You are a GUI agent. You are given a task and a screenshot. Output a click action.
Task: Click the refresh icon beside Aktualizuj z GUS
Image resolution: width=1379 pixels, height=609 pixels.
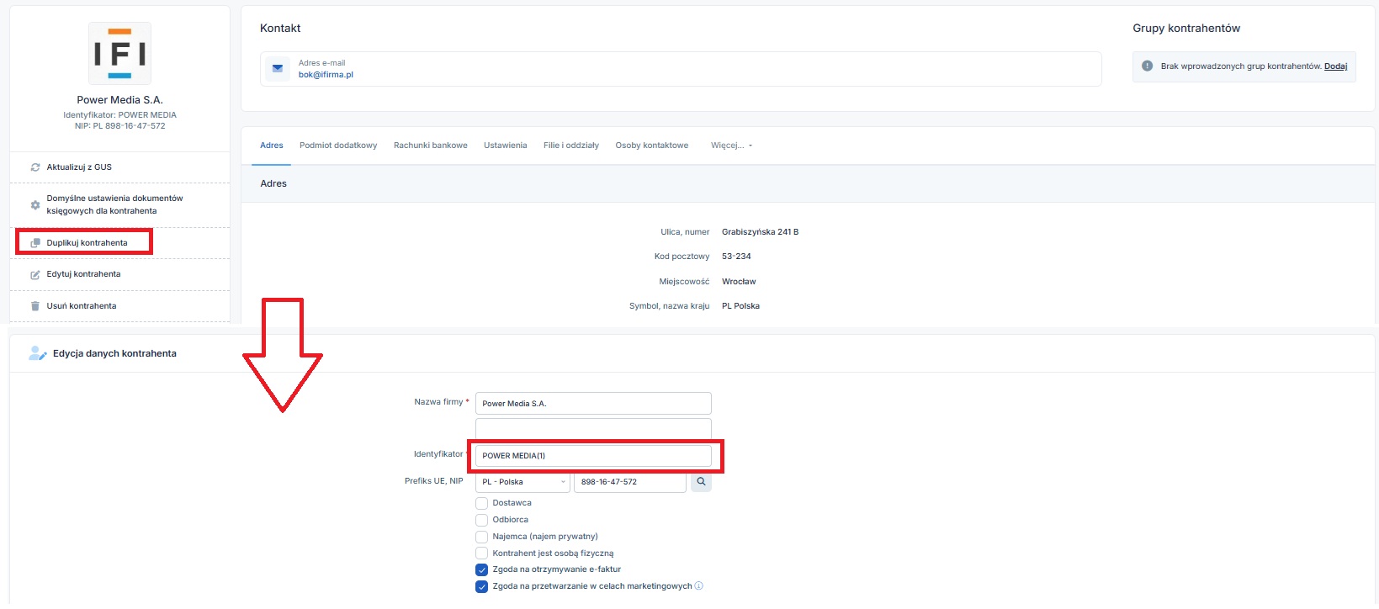(x=35, y=167)
